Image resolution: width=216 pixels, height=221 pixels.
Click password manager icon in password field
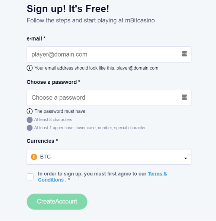[184, 97]
